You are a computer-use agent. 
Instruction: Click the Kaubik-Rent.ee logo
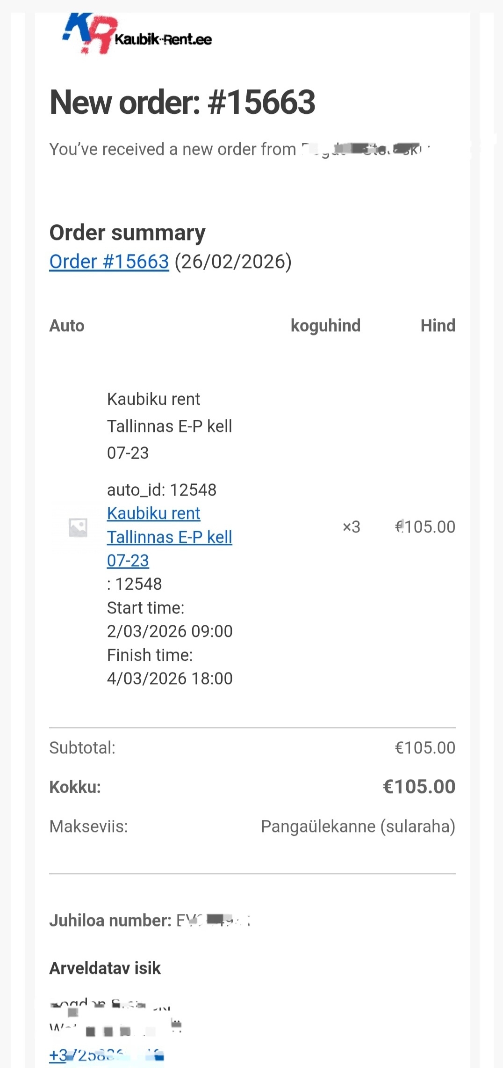click(x=137, y=35)
